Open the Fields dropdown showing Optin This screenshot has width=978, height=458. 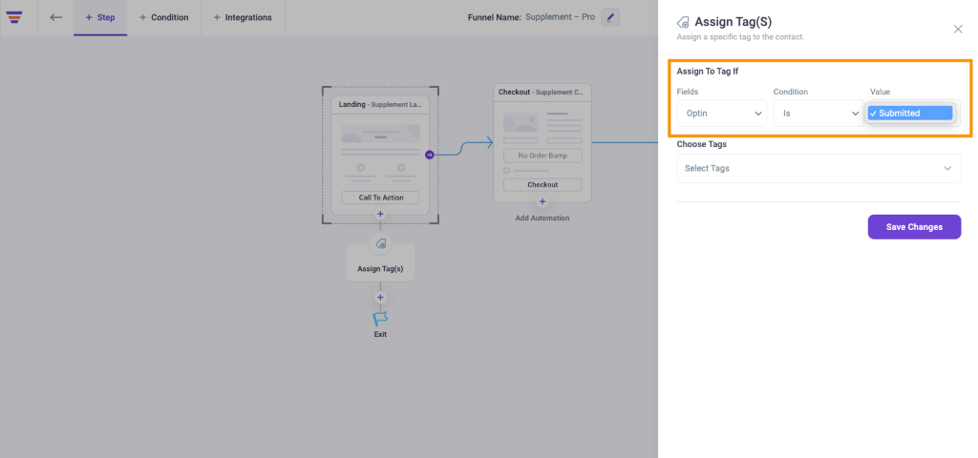coord(722,114)
